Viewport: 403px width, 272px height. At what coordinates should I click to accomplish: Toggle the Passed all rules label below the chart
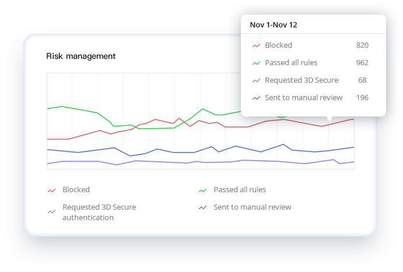coord(239,189)
